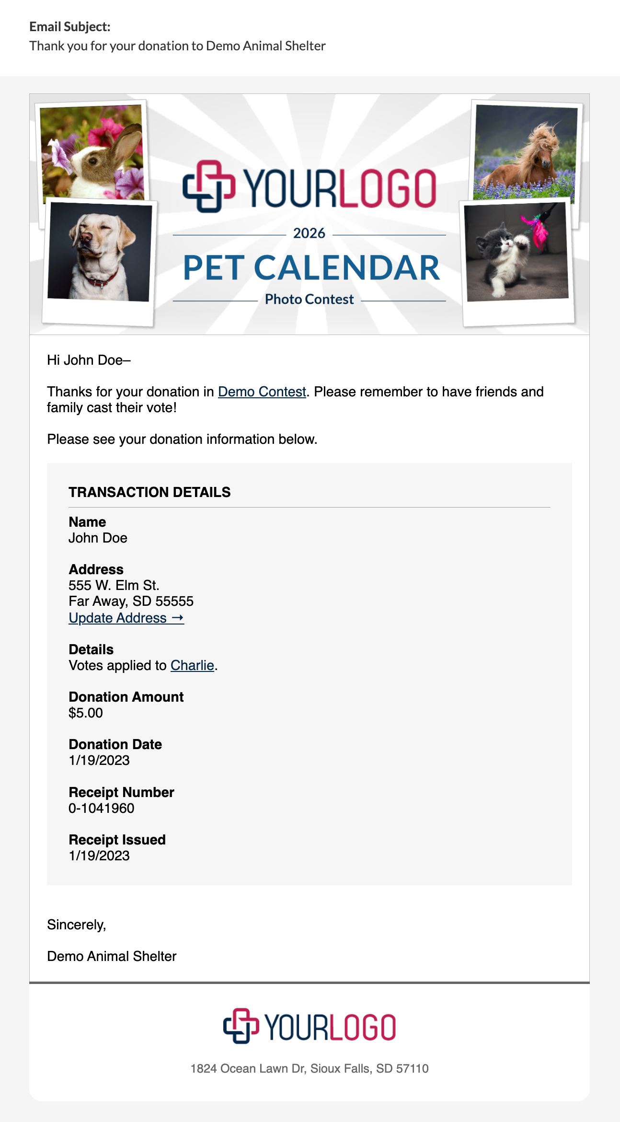The width and height of the screenshot is (620, 1122).
Task: Click the Photo Contest subtitle text
Action: tap(309, 299)
